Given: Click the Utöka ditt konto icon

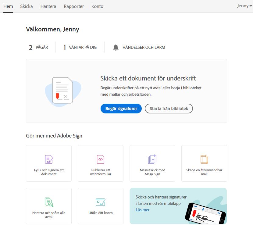Looking at the screenshot, I should [x=101, y=202].
